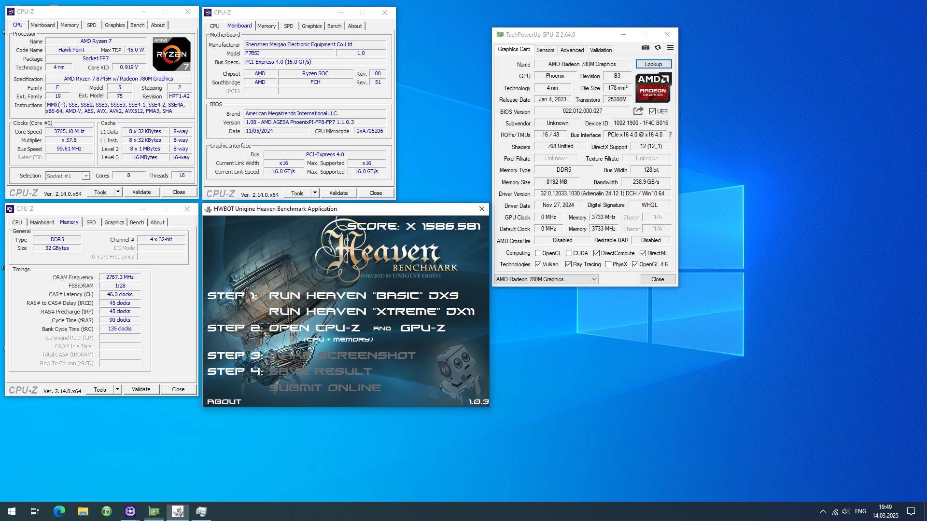Click the Core Speed value 3765.10 MHz

tap(69, 132)
